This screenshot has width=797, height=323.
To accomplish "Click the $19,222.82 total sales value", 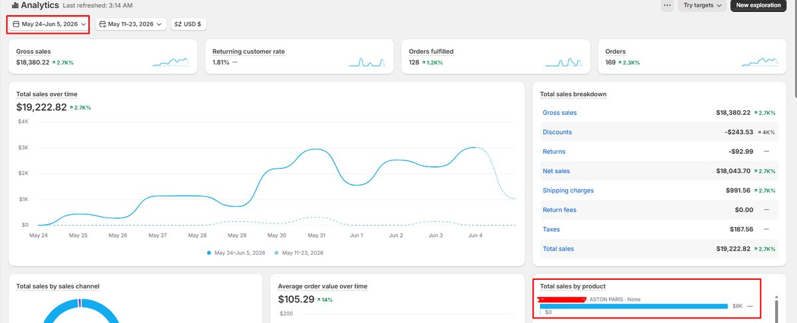I will [41, 107].
